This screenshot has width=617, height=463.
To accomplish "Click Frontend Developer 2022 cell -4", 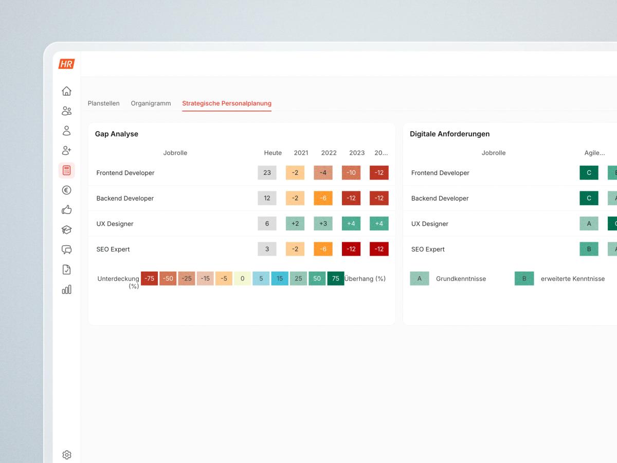I will [323, 173].
